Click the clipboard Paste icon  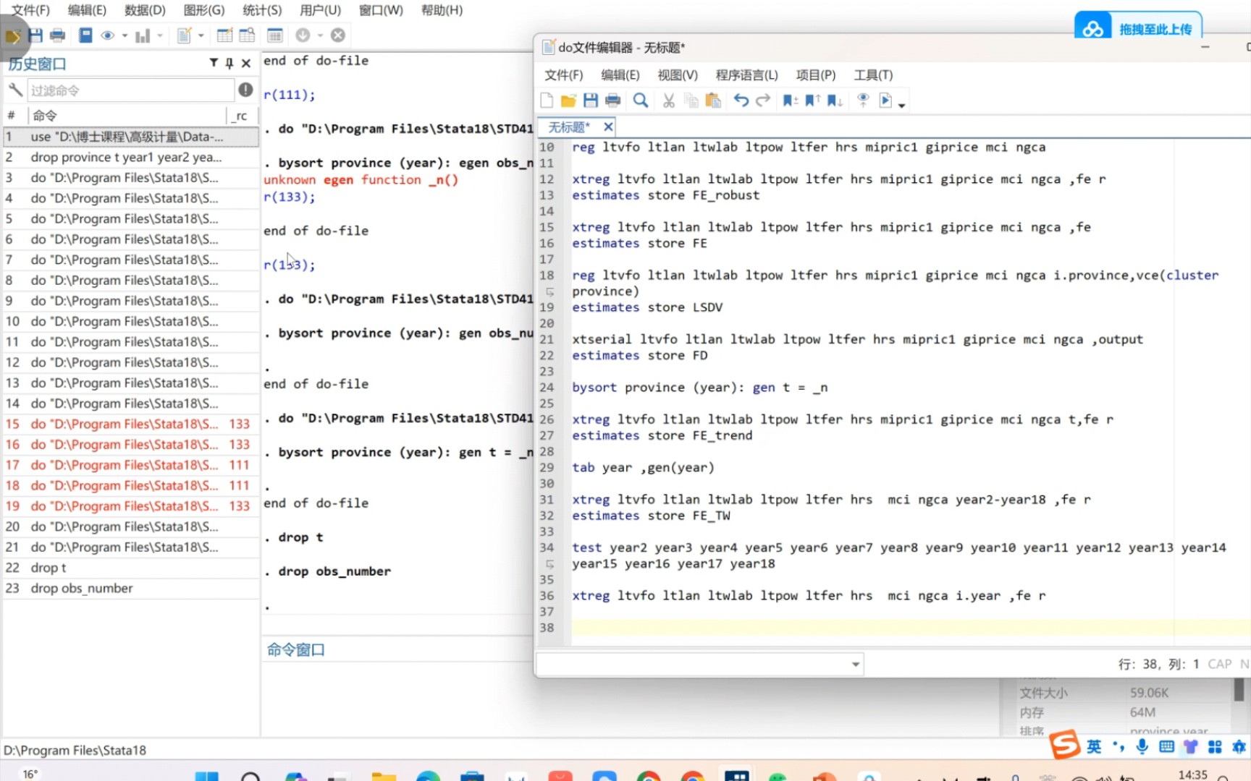(713, 101)
